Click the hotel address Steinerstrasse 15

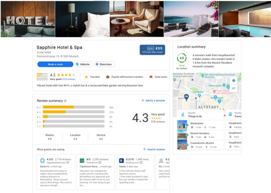[x=58, y=56]
